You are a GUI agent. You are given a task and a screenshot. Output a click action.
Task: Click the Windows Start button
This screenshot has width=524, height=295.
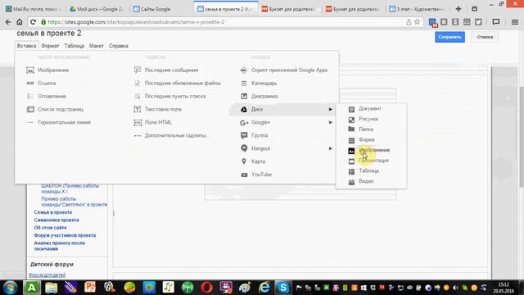coord(11,288)
